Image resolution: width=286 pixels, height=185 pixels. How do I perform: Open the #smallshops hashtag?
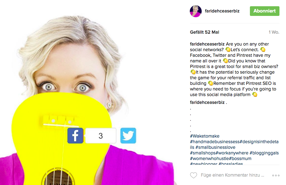tap(203, 153)
